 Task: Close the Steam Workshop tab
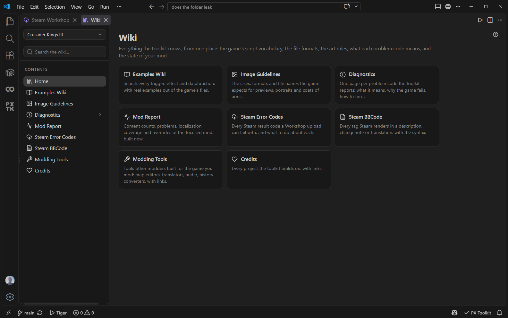pyautogui.click(x=75, y=20)
